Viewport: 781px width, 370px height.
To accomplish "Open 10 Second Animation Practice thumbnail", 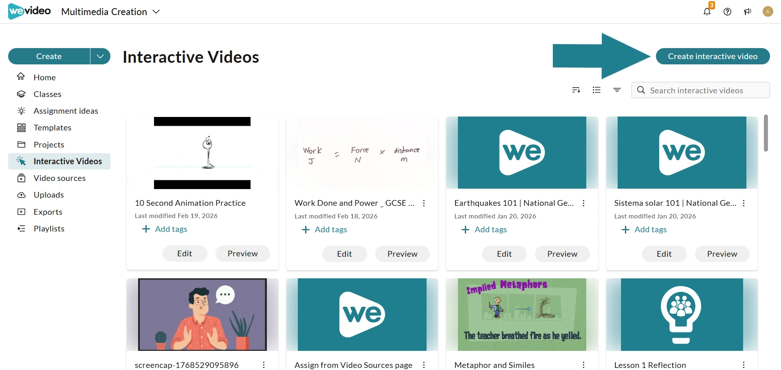I will pyautogui.click(x=202, y=153).
